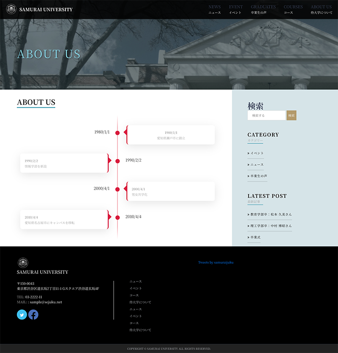
Task: Click the copyright notice at the page bottom
Action: click(169, 349)
